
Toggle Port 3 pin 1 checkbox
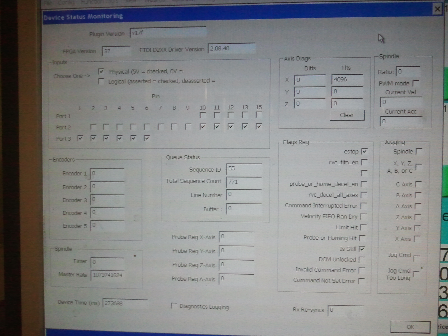[80, 138]
